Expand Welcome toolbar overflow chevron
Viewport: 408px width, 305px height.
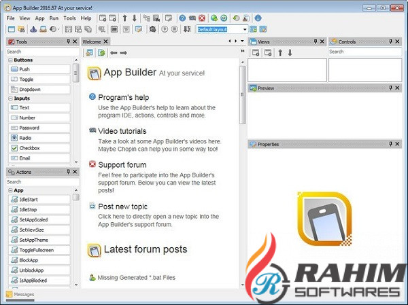pos(243,51)
